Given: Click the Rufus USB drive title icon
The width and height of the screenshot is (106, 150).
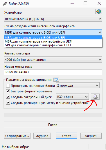Looking at the screenshot, I should coord(5,4).
